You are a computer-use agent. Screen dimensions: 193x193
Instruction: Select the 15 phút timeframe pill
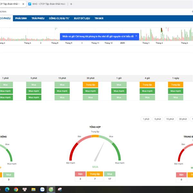[x=170, y=119]
